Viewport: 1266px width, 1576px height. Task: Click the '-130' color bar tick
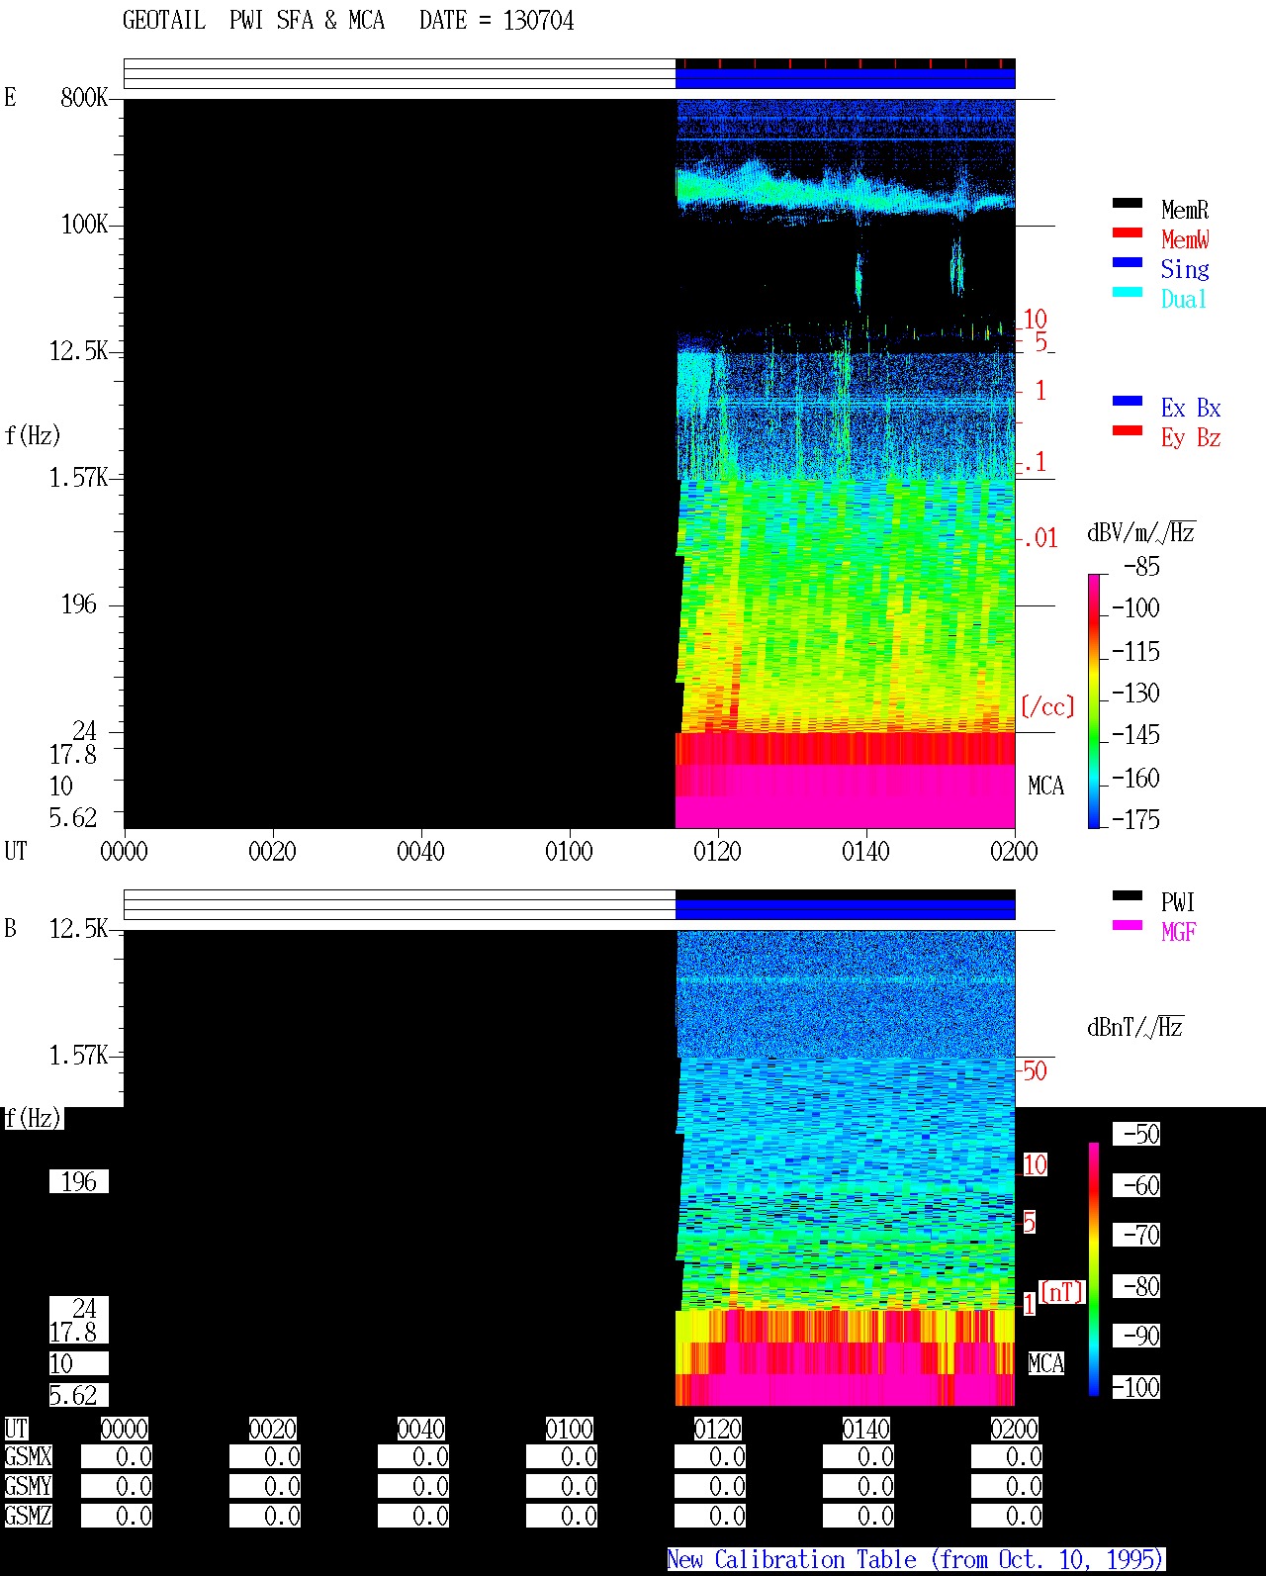pos(1135,694)
